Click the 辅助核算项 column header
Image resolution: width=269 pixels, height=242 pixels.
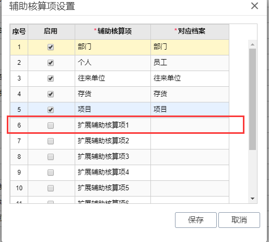(113, 31)
